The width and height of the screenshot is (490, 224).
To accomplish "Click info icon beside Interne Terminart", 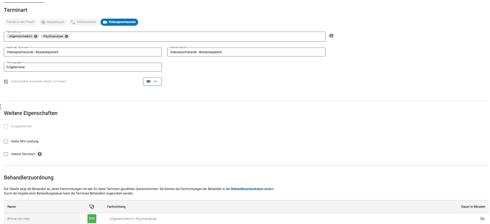I will [40, 154].
